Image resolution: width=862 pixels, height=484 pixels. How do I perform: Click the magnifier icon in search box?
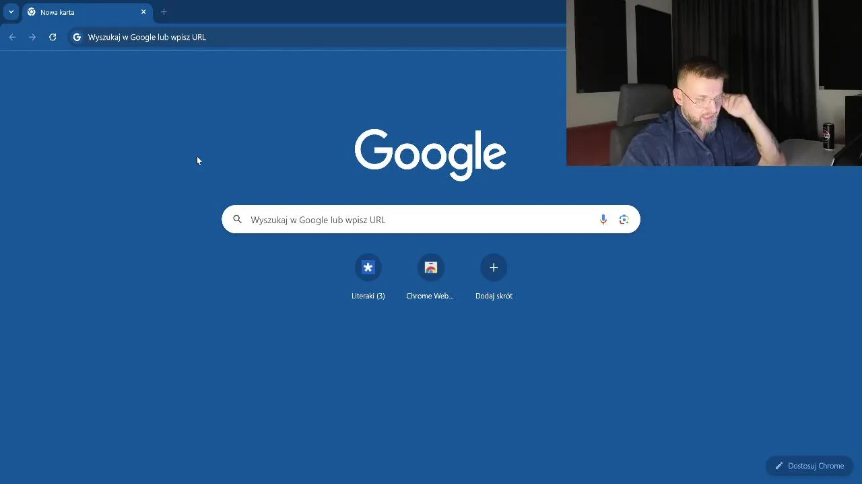237,219
